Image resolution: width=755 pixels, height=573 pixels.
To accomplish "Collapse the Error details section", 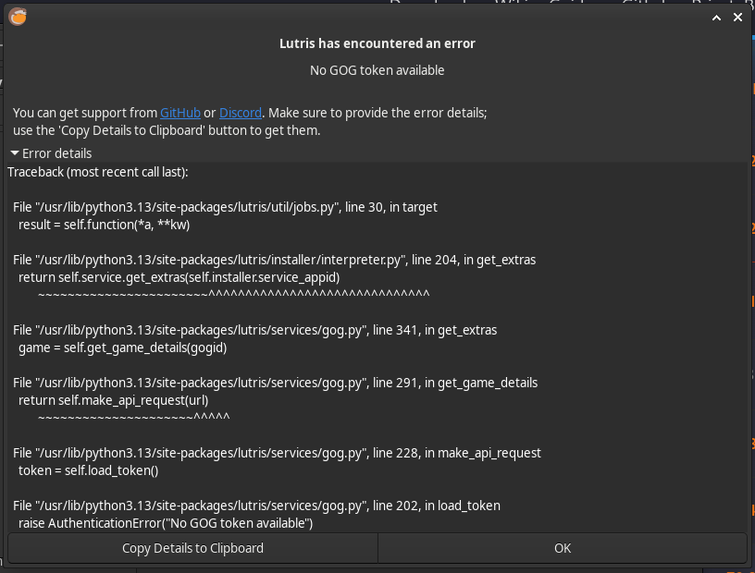I will (x=51, y=153).
